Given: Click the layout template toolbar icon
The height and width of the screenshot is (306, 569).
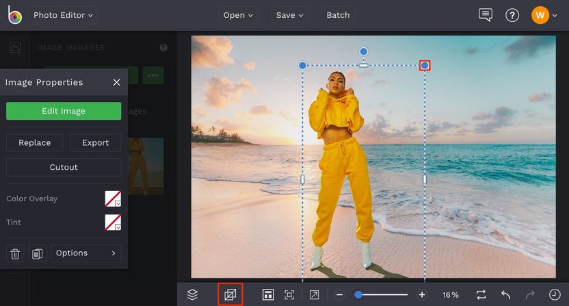Looking at the screenshot, I should click(x=268, y=295).
